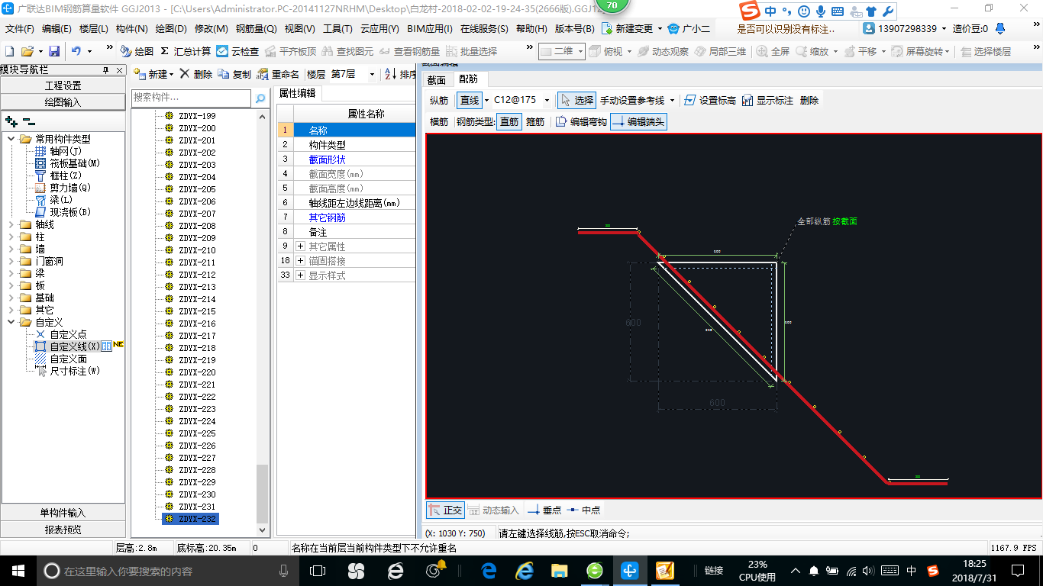The image size is (1043, 586).
Task: Click 全屏 full screen
Action: coord(773,51)
